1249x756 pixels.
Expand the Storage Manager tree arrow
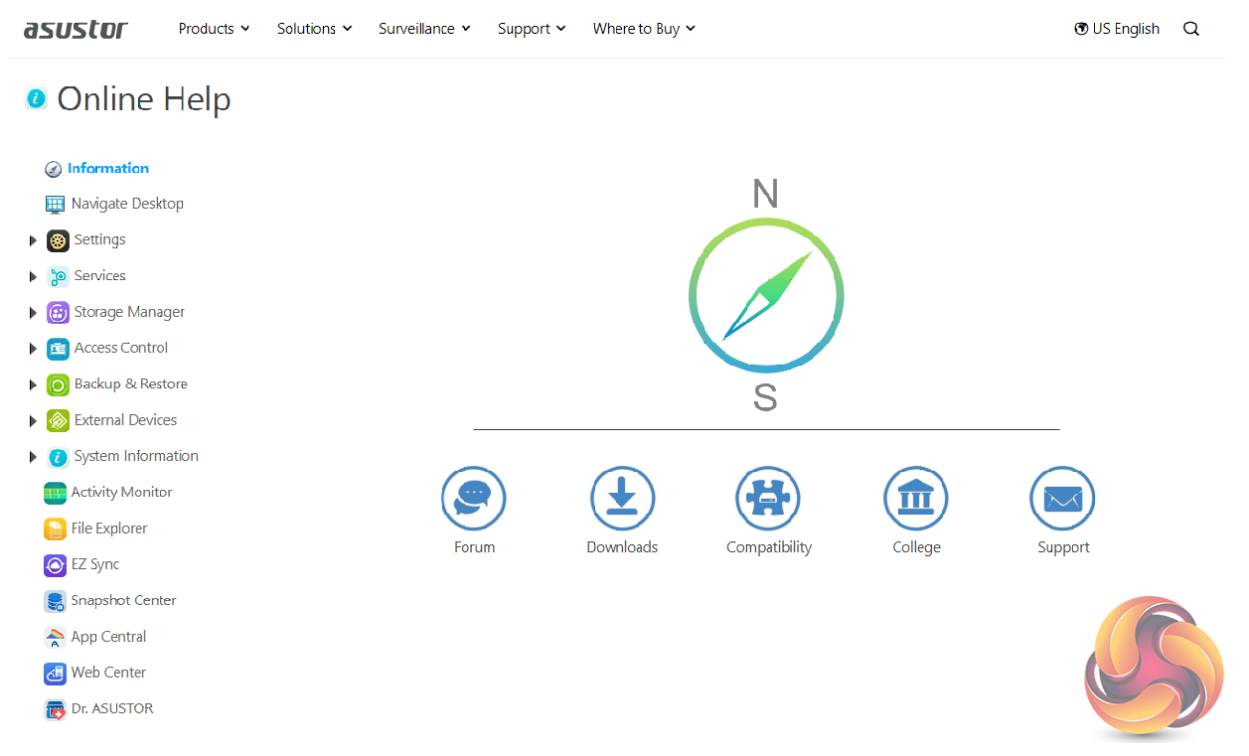pyautogui.click(x=33, y=313)
